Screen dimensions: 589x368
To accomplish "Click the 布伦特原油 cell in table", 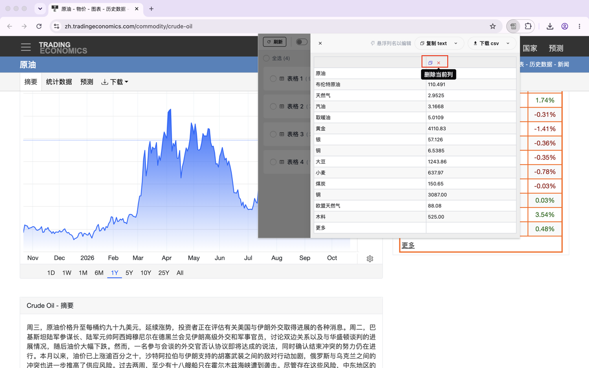I will tap(370, 85).
